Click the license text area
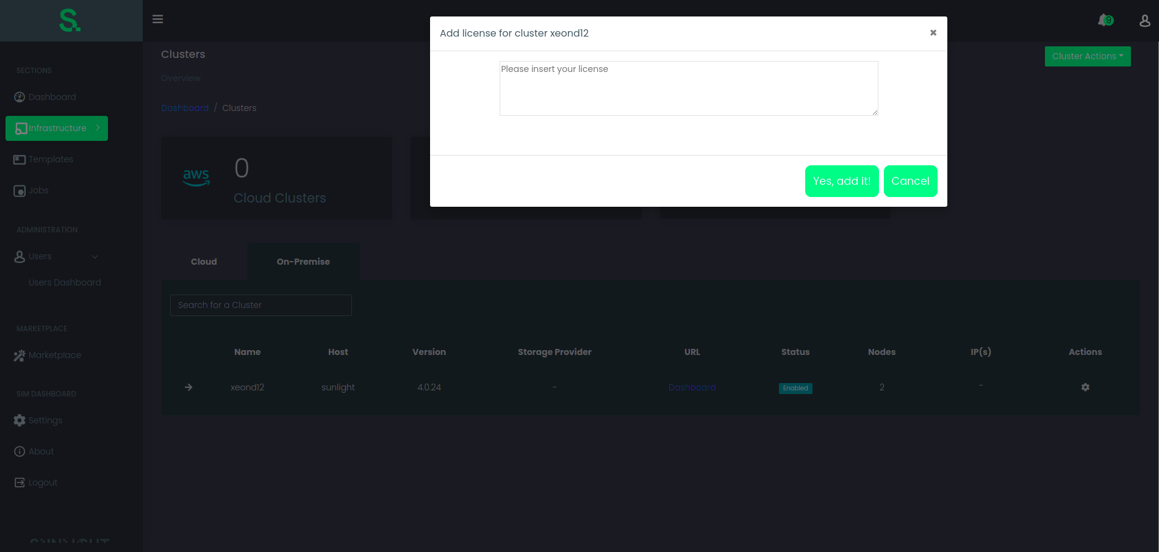Screen dimensions: 1159x552 [x=689, y=88]
